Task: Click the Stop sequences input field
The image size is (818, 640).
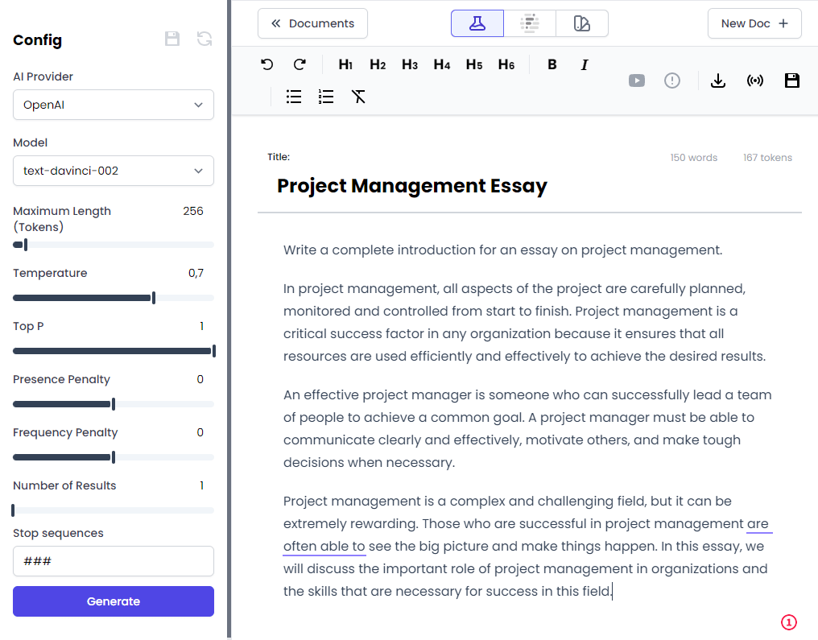Action: click(x=114, y=561)
